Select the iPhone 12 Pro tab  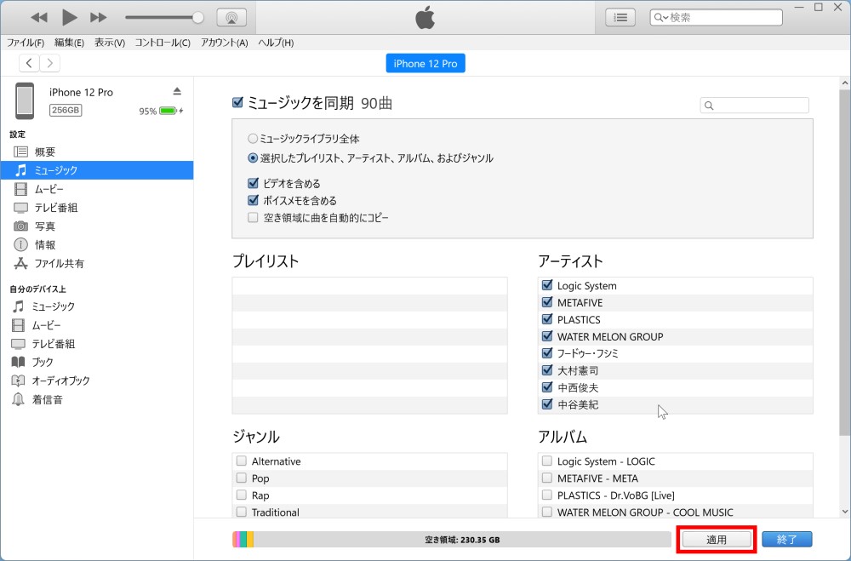425,63
